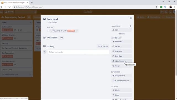Open Due Date picker in sidebar
This screenshot has width=177, height=100.
(x=121, y=56)
